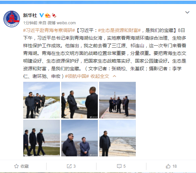Open photo of group standing on pier
This screenshot has width=196, height=173.
[x=117, y=100]
